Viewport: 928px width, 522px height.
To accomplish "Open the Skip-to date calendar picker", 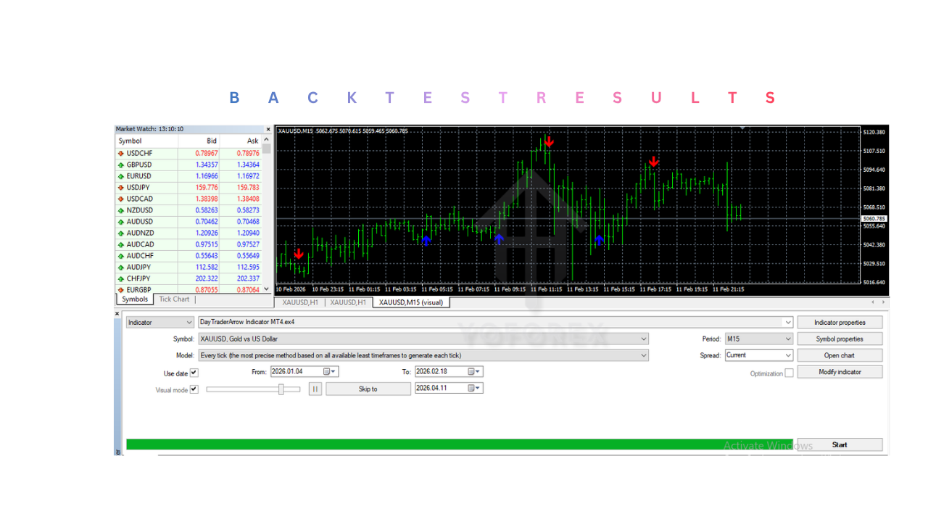I will click(x=475, y=387).
